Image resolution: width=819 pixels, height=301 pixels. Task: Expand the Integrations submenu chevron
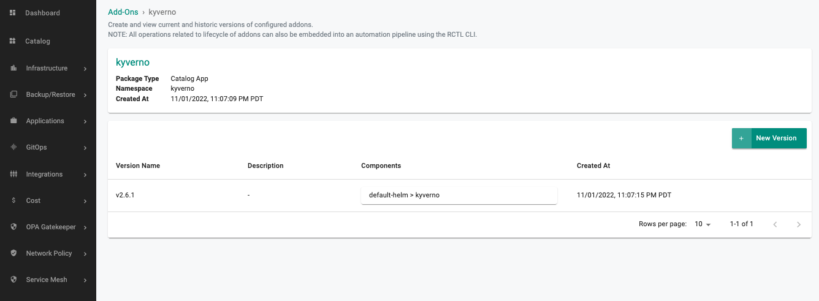(x=85, y=175)
